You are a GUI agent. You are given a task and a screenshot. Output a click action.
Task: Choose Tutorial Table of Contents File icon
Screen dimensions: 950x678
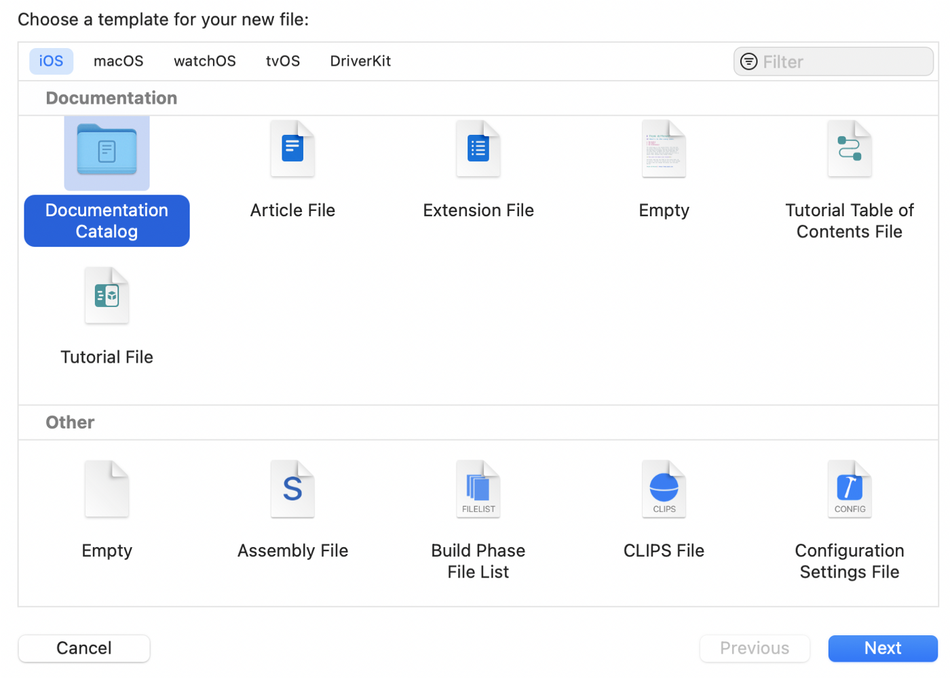pyautogui.click(x=849, y=149)
